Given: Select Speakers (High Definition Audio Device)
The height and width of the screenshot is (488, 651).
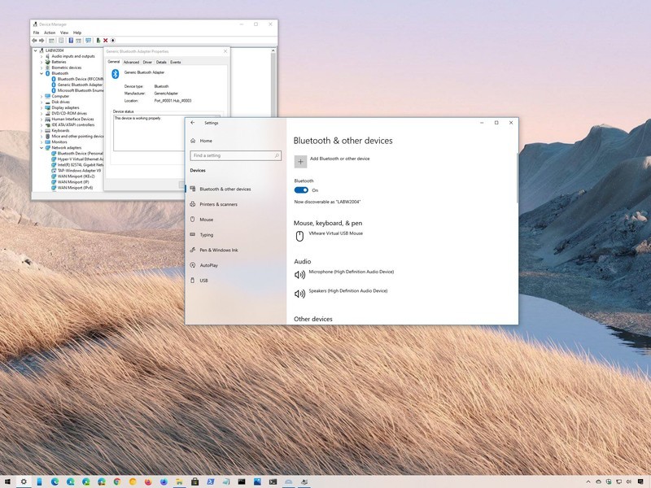Looking at the screenshot, I should [x=348, y=291].
